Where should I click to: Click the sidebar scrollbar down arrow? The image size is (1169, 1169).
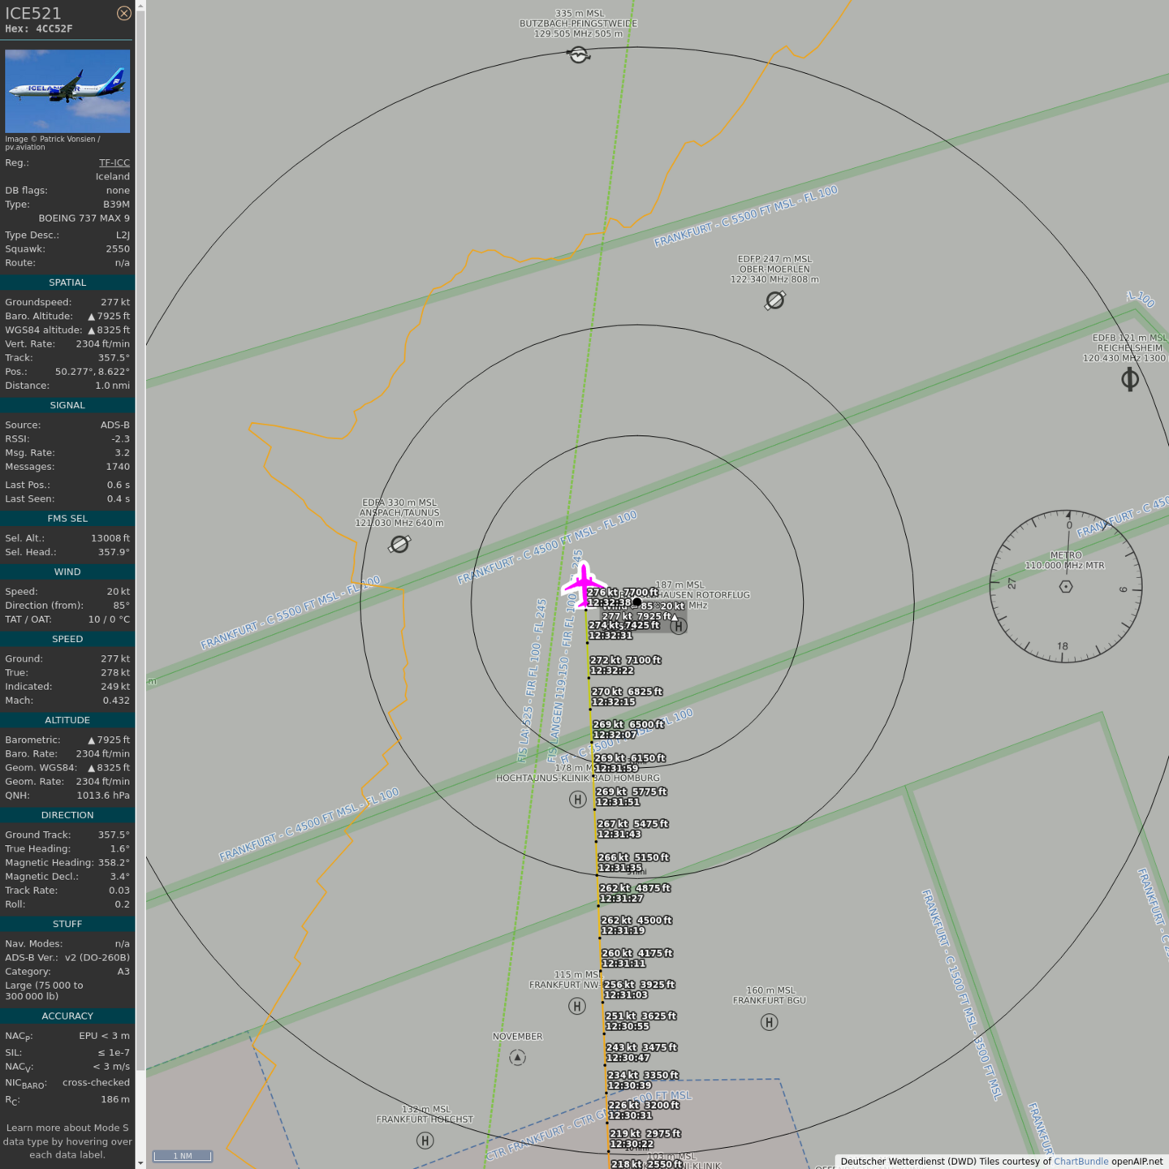coord(140,1163)
